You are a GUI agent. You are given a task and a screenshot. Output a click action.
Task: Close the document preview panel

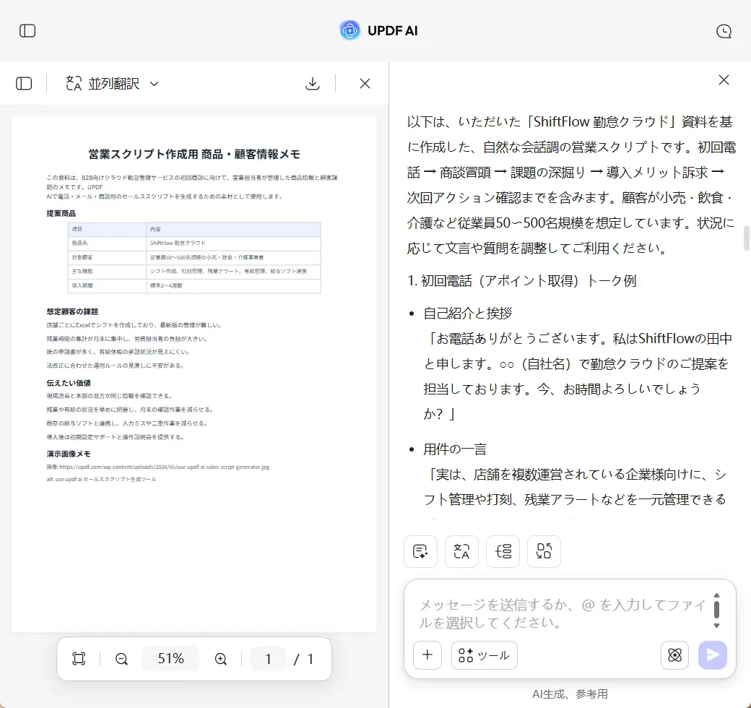pos(365,83)
